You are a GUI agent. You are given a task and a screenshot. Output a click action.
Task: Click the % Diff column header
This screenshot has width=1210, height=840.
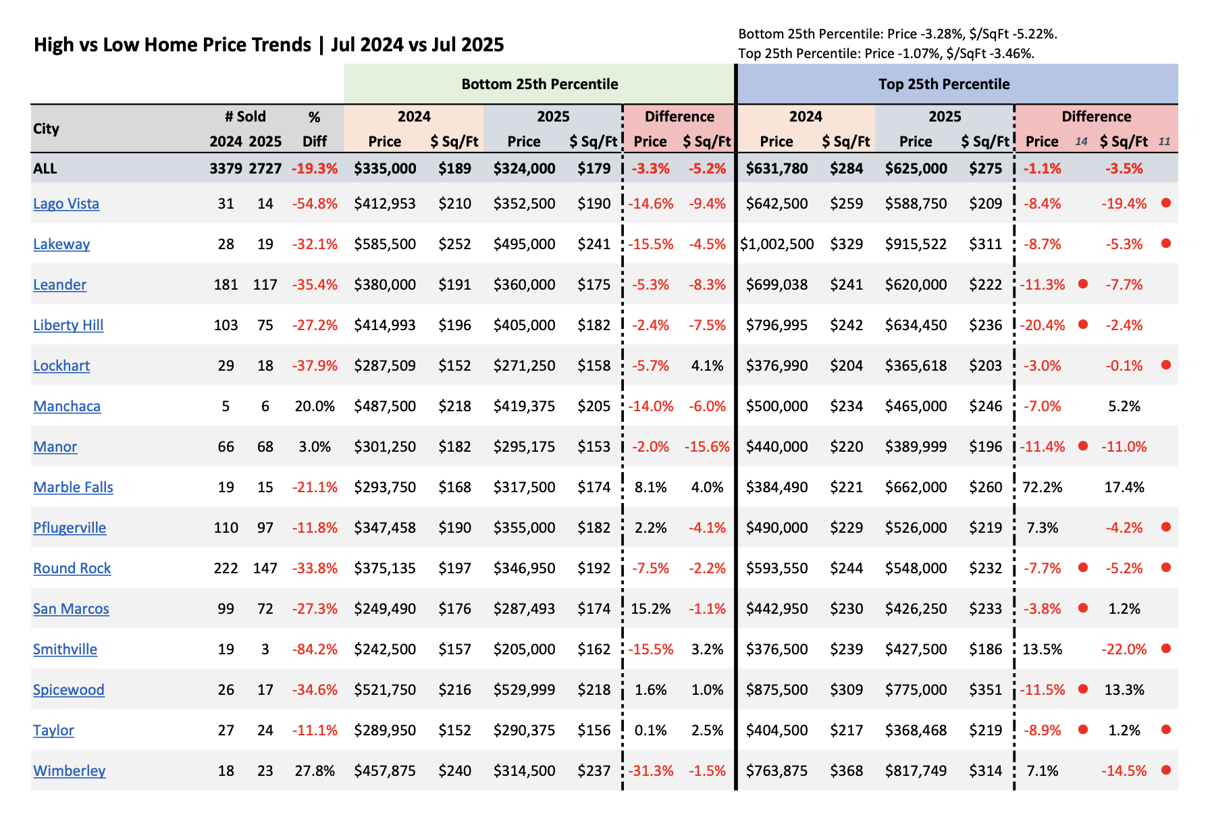[315, 128]
